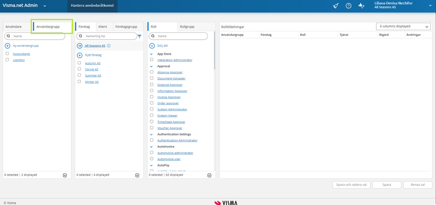436x205 pixels.
Task: Check the Logistics user group checkbox
Action: pyautogui.click(x=7, y=60)
